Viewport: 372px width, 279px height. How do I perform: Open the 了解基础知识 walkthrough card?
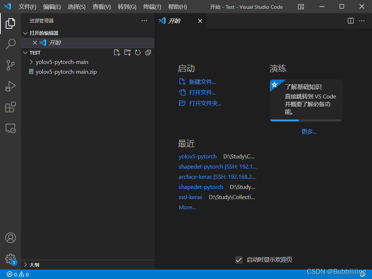306,100
